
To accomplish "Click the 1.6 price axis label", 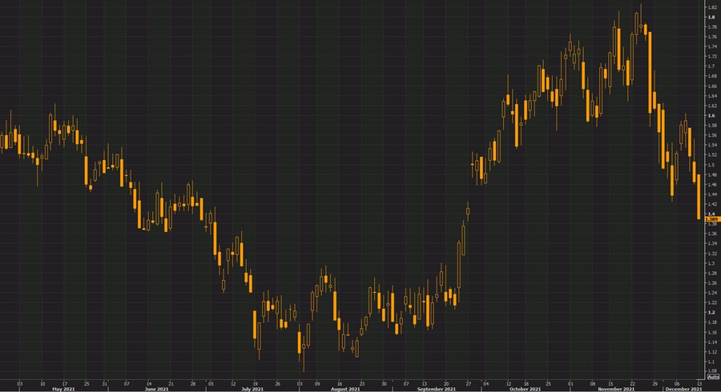I will [x=711, y=116].
